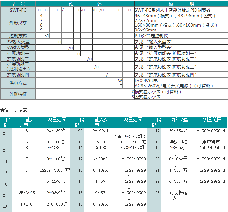Click the 控制方式 row label
The height and width of the screenshot is (212, 228).
[x=18, y=36]
